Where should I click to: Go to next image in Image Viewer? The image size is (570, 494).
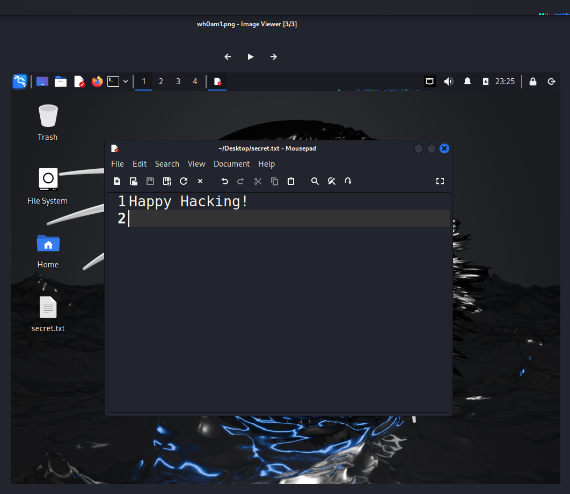[x=274, y=57]
